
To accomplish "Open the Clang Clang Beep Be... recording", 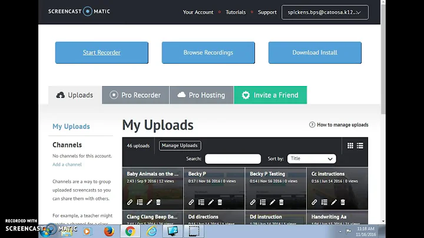I will [x=152, y=217].
